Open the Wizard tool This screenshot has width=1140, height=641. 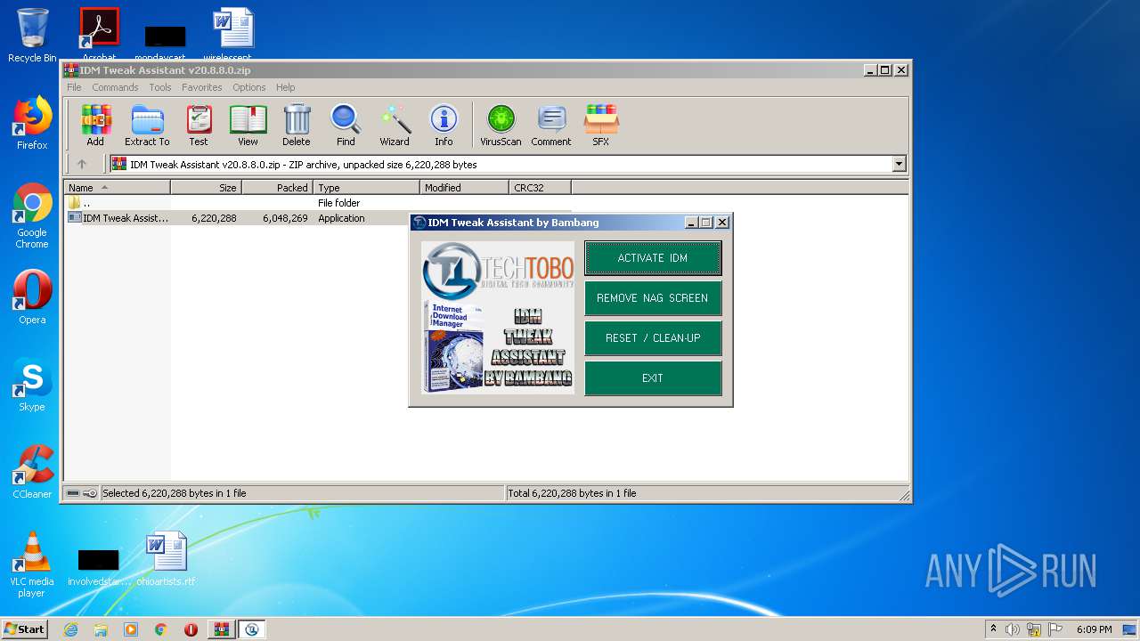[x=395, y=125]
